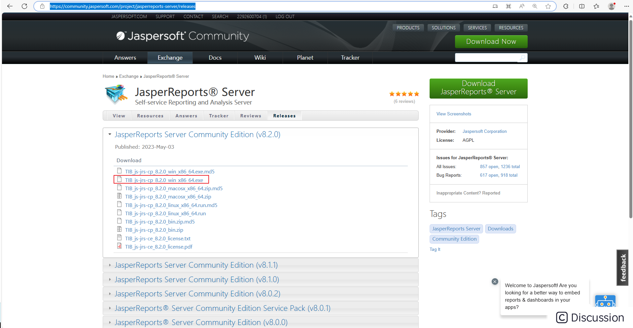The height and width of the screenshot is (328, 633).
Task: Open the Wiki navigation menu item
Action: [260, 57]
